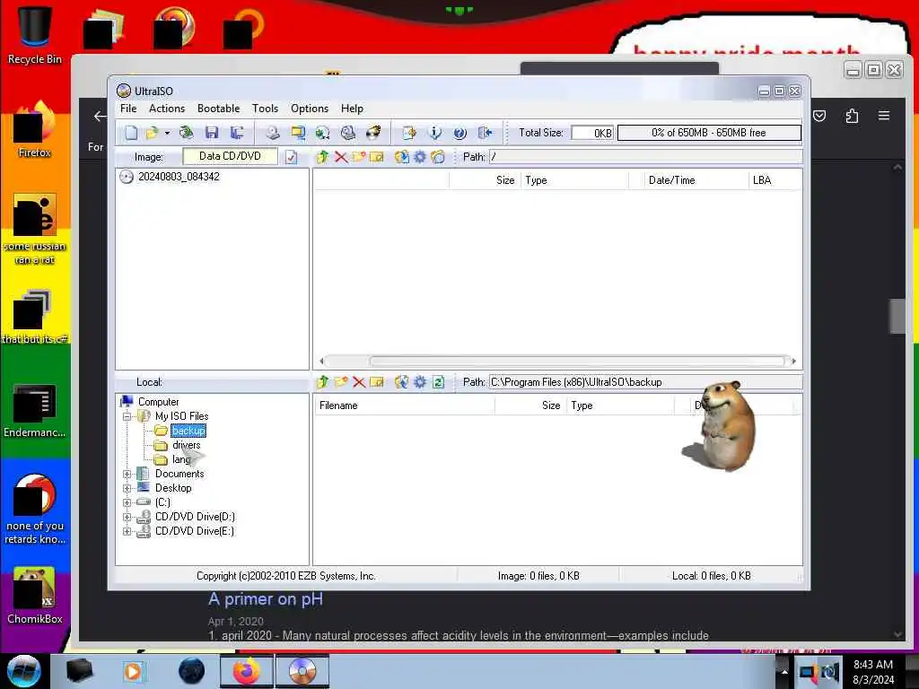The width and height of the screenshot is (919, 689).
Task: Open the dropdown arrow beside Open icon
Action: pyautogui.click(x=167, y=133)
